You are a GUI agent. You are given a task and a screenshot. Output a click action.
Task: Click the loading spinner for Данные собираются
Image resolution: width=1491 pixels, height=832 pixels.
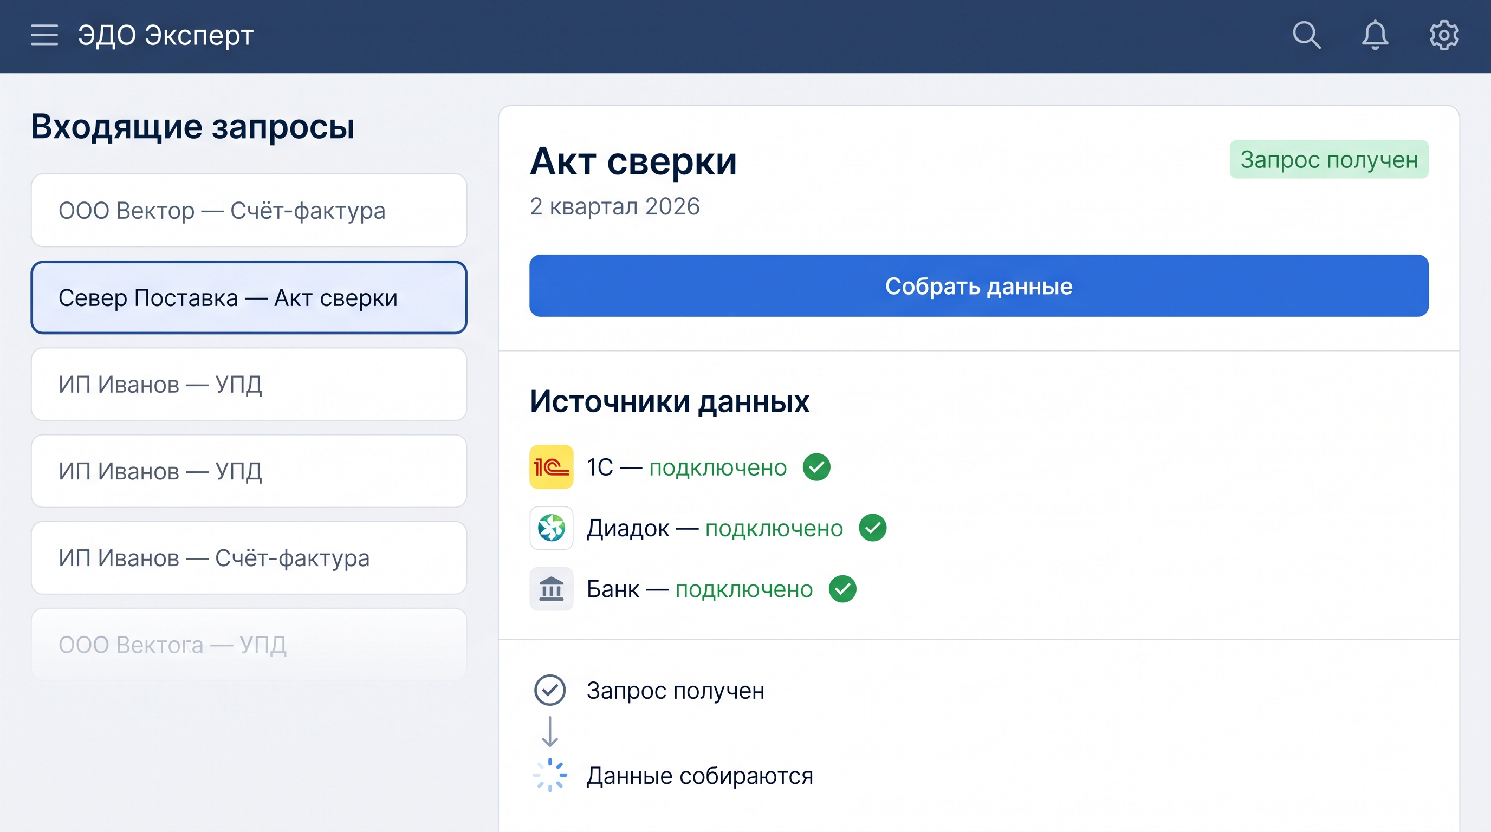click(549, 775)
